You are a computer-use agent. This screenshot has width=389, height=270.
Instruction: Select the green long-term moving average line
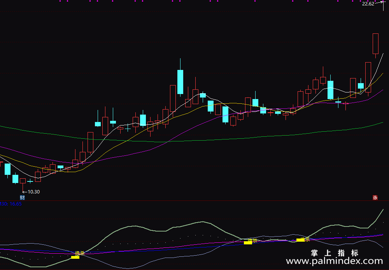191,141
